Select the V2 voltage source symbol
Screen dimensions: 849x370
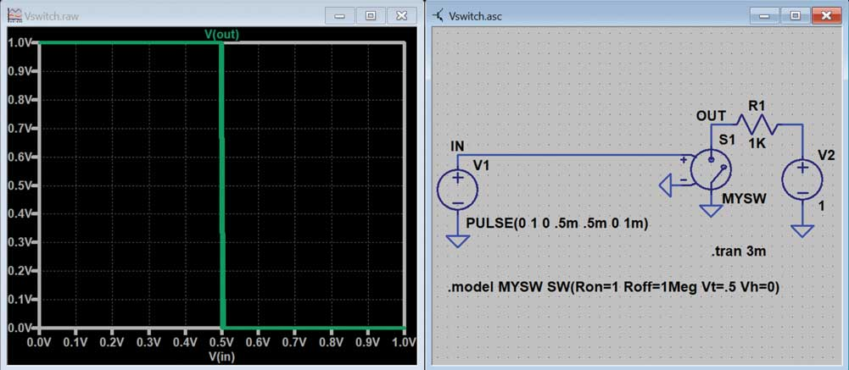800,179
